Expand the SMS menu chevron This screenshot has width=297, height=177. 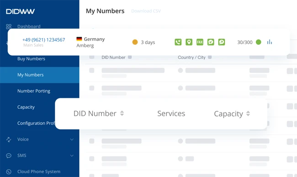[x=72, y=156]
